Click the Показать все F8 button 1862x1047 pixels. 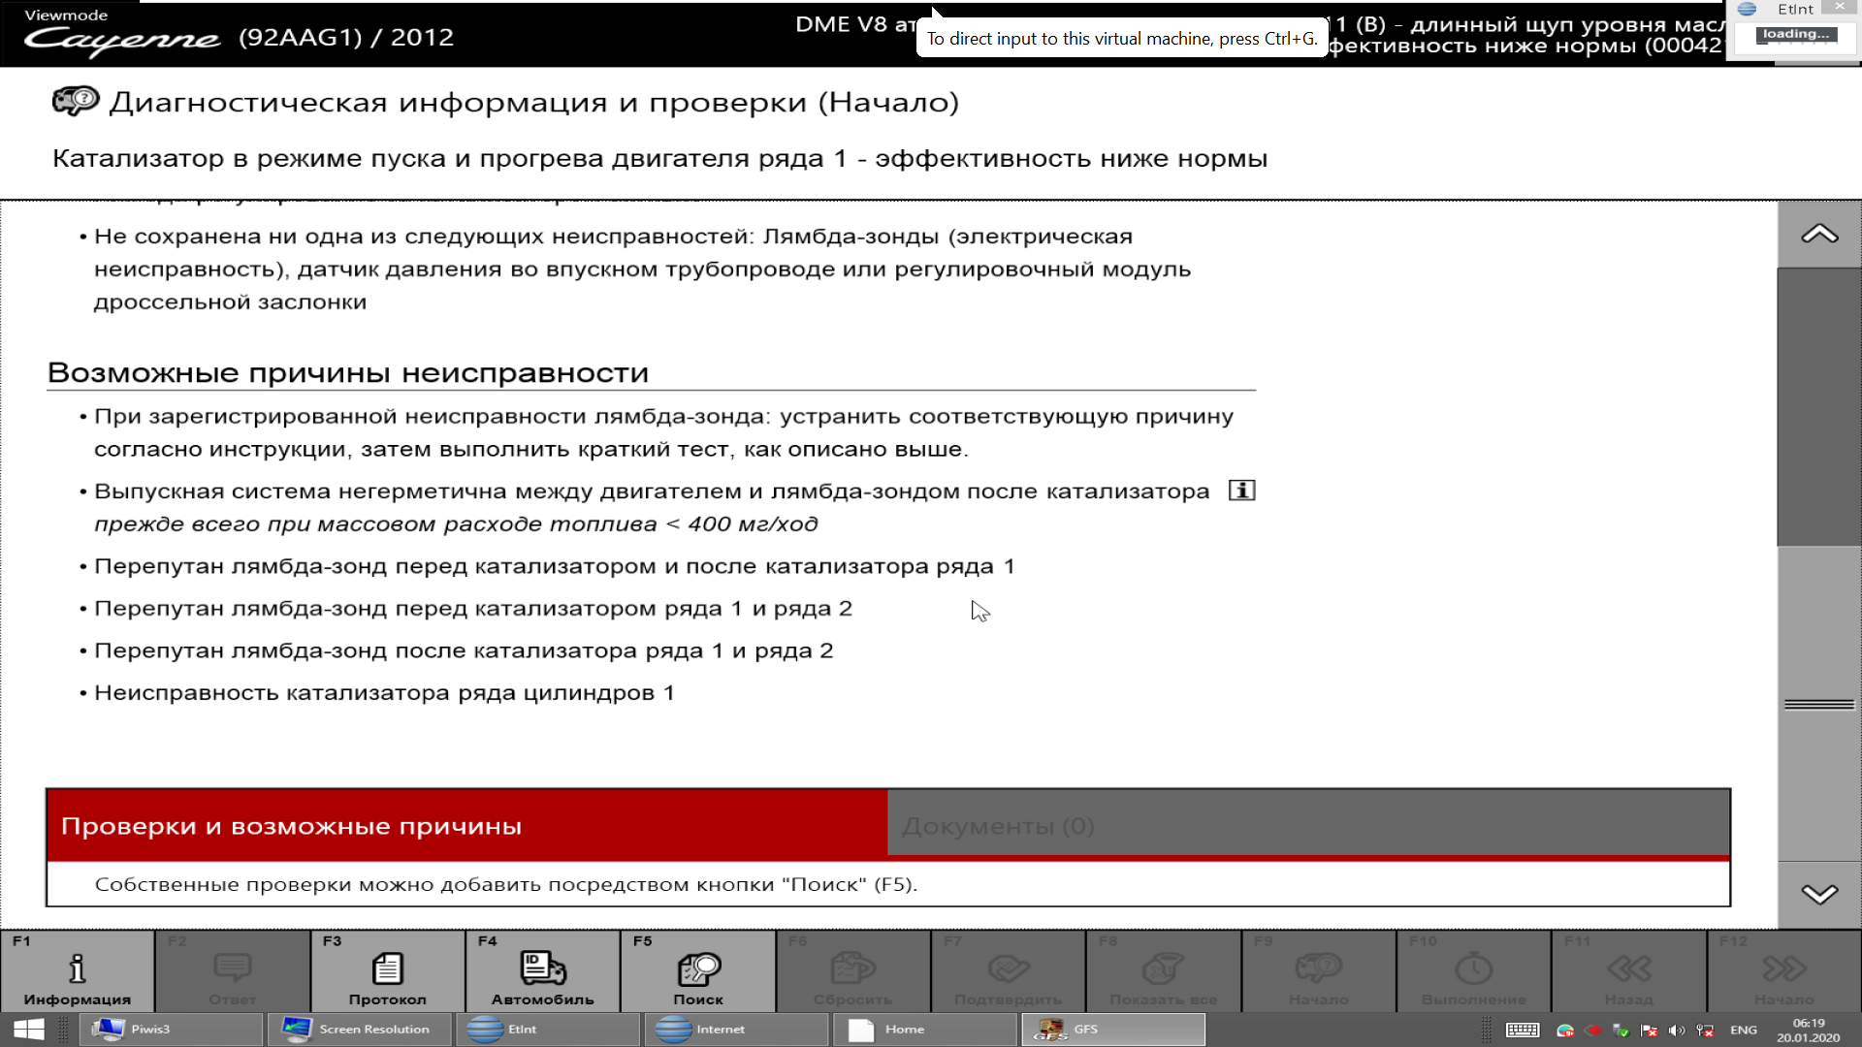tap(1164, 970)
